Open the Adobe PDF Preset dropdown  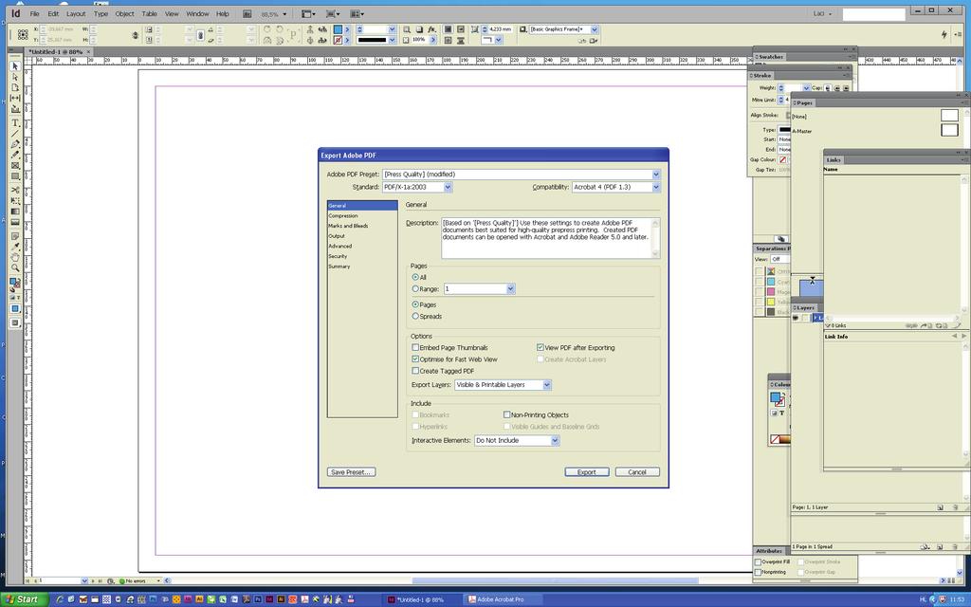[656, 175]
